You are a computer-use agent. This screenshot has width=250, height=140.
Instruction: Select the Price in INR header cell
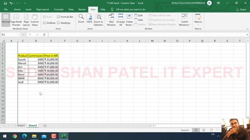[x=51, y=56]
